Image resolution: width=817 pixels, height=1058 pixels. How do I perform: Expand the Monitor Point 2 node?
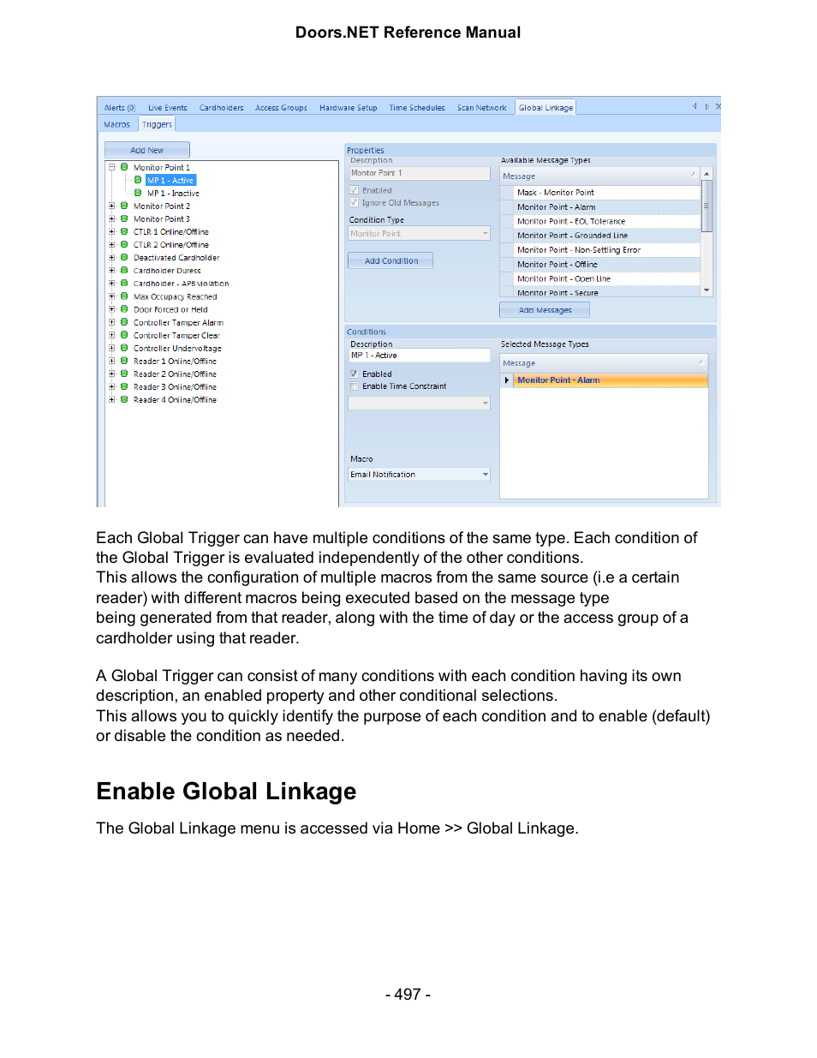point(111,206)
